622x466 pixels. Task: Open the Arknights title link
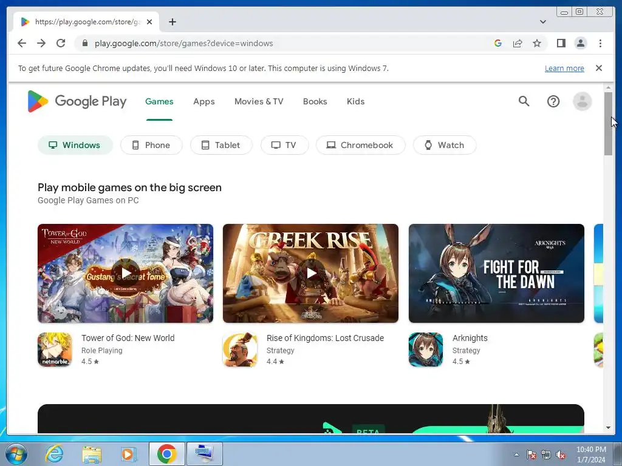tap(470, 338)
